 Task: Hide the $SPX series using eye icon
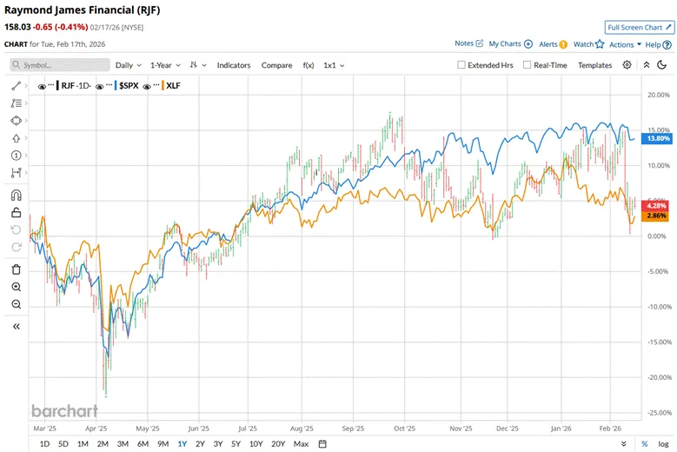(100, 86)
